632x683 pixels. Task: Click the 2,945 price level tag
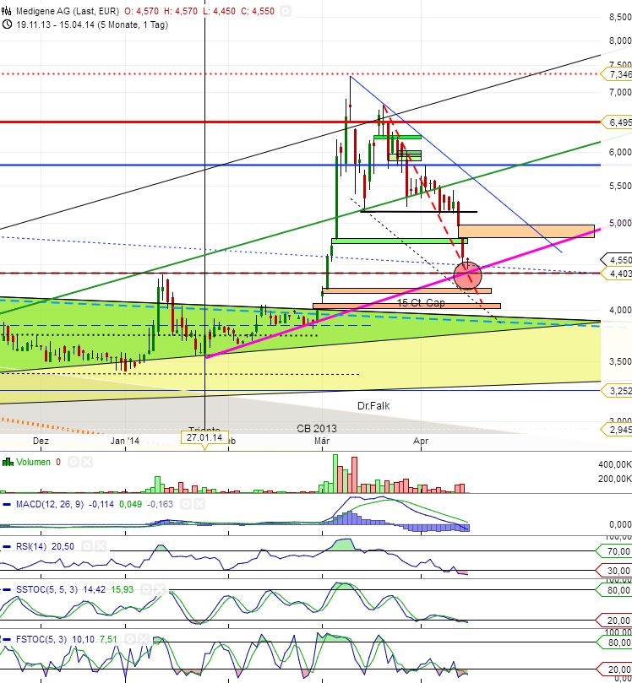pos(617,431)
